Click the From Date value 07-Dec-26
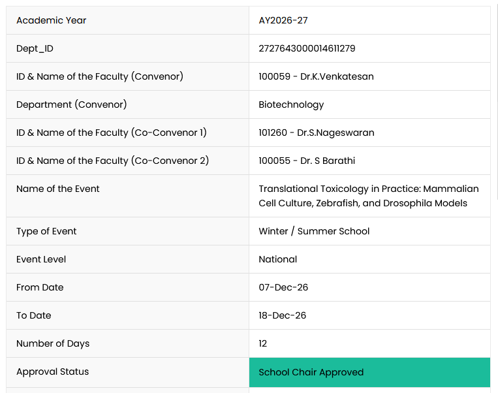This screenshot has height=393, width=498. [283, 287]
